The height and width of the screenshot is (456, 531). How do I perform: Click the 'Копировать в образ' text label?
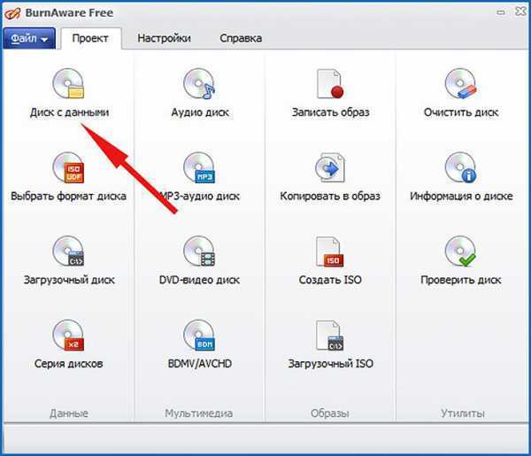pos(330,196)
